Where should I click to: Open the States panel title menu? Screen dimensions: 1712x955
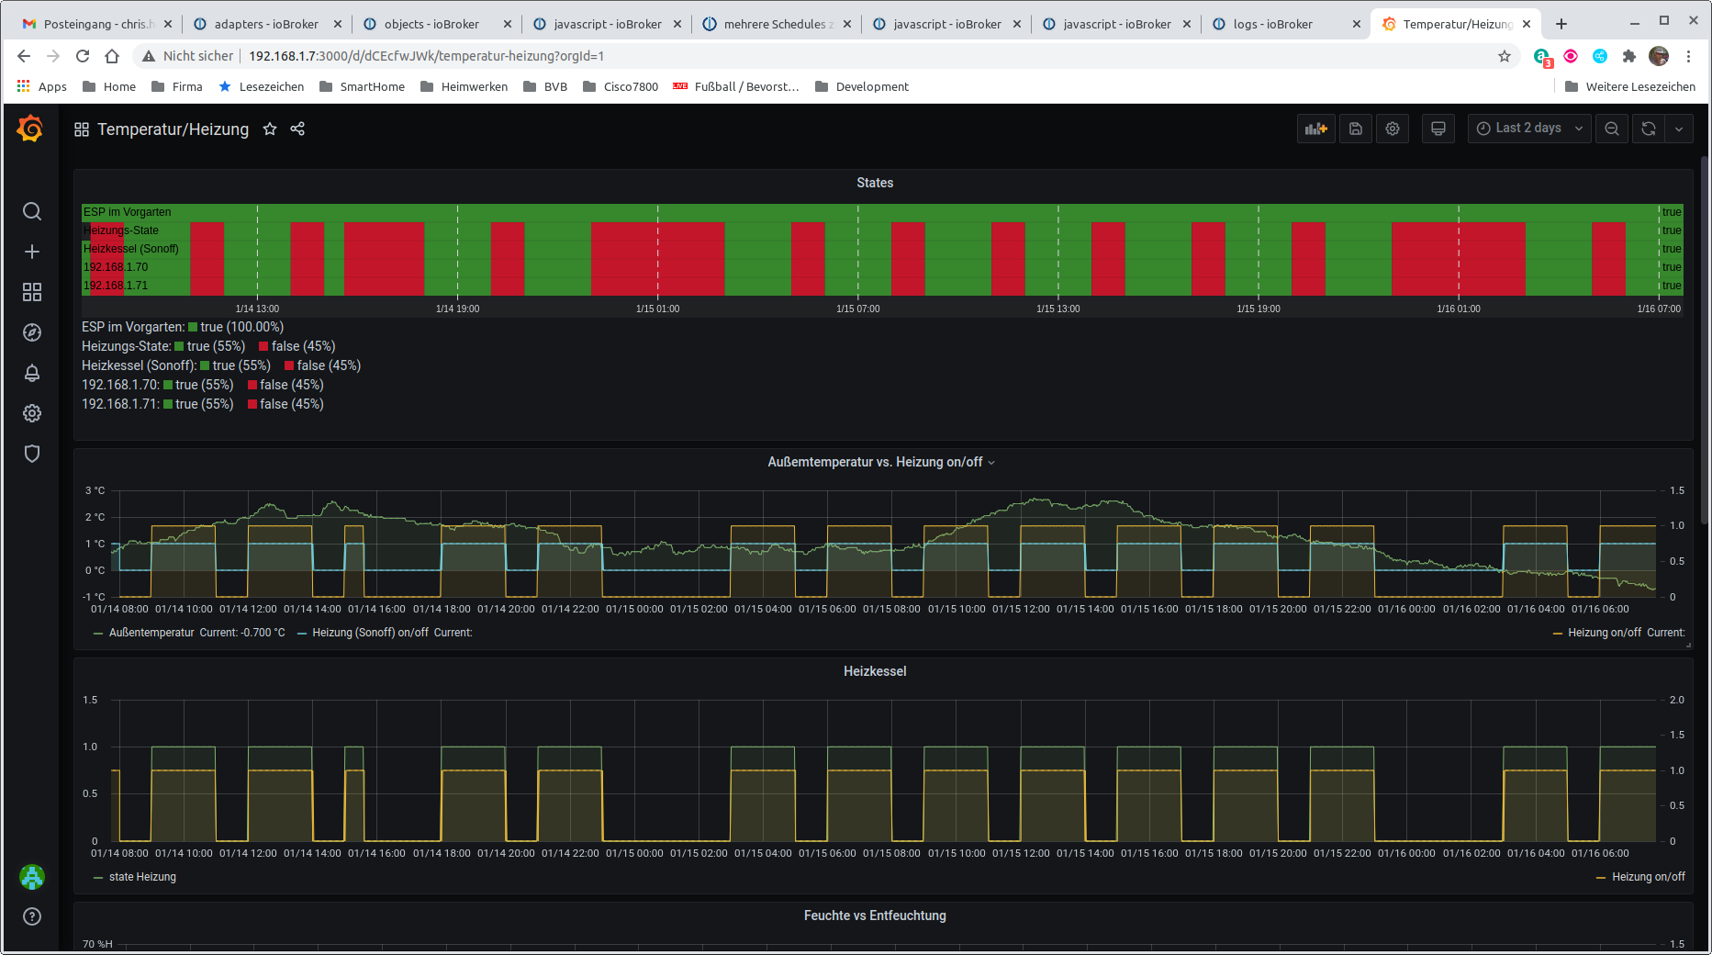[x=875, y=183]
